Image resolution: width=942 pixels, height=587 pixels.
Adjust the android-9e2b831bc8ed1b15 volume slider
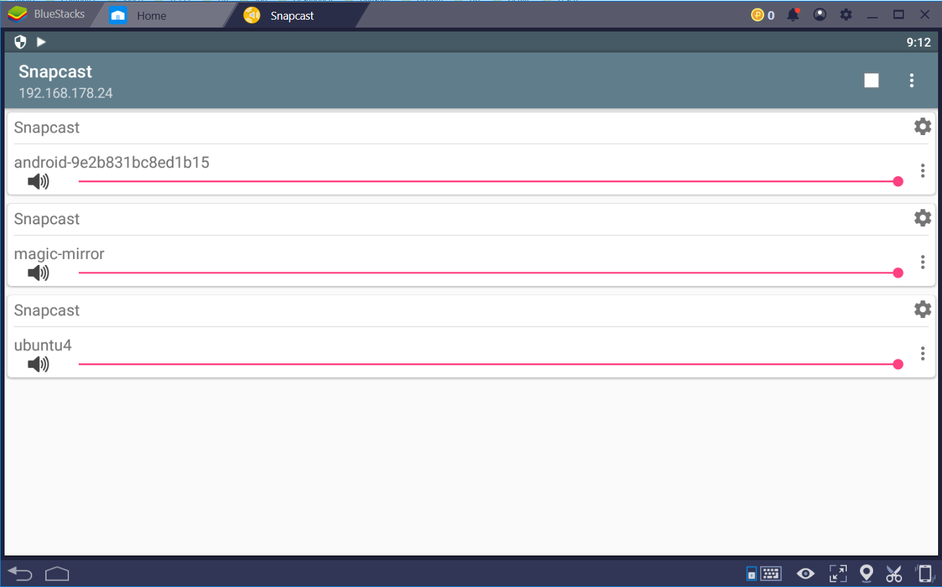(x=490, y=181)
